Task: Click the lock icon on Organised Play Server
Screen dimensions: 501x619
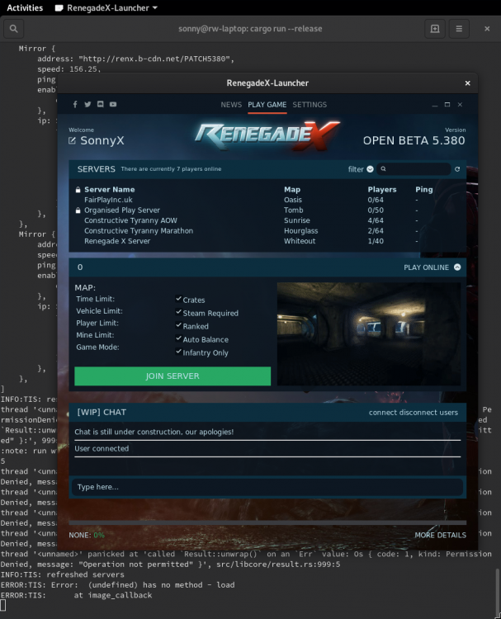Action: (78, 210)
